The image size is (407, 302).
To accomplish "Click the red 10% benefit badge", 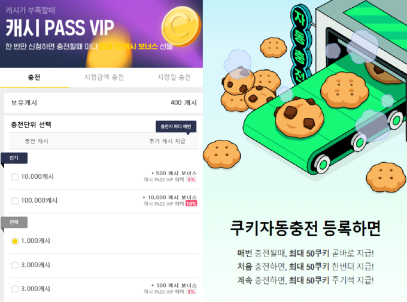I will [x=192, y=204].
